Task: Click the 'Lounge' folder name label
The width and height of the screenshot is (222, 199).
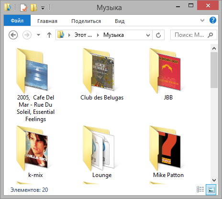Action: (x=102, y=175)
